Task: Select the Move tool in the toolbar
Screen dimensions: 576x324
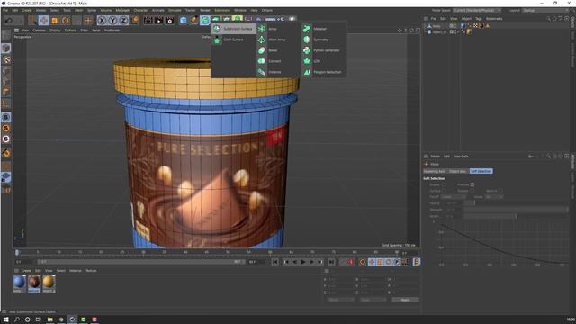Action: pyautogui.click(x=43, y=21)
